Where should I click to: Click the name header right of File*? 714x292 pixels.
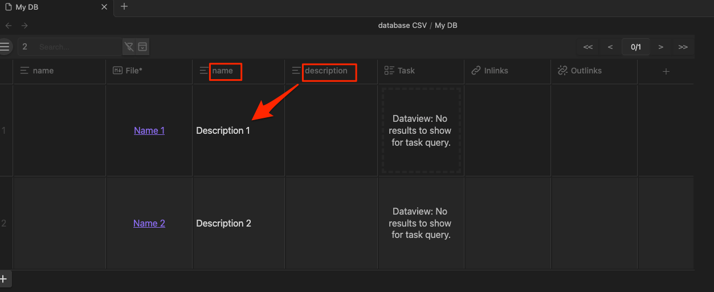coord(239,71)
